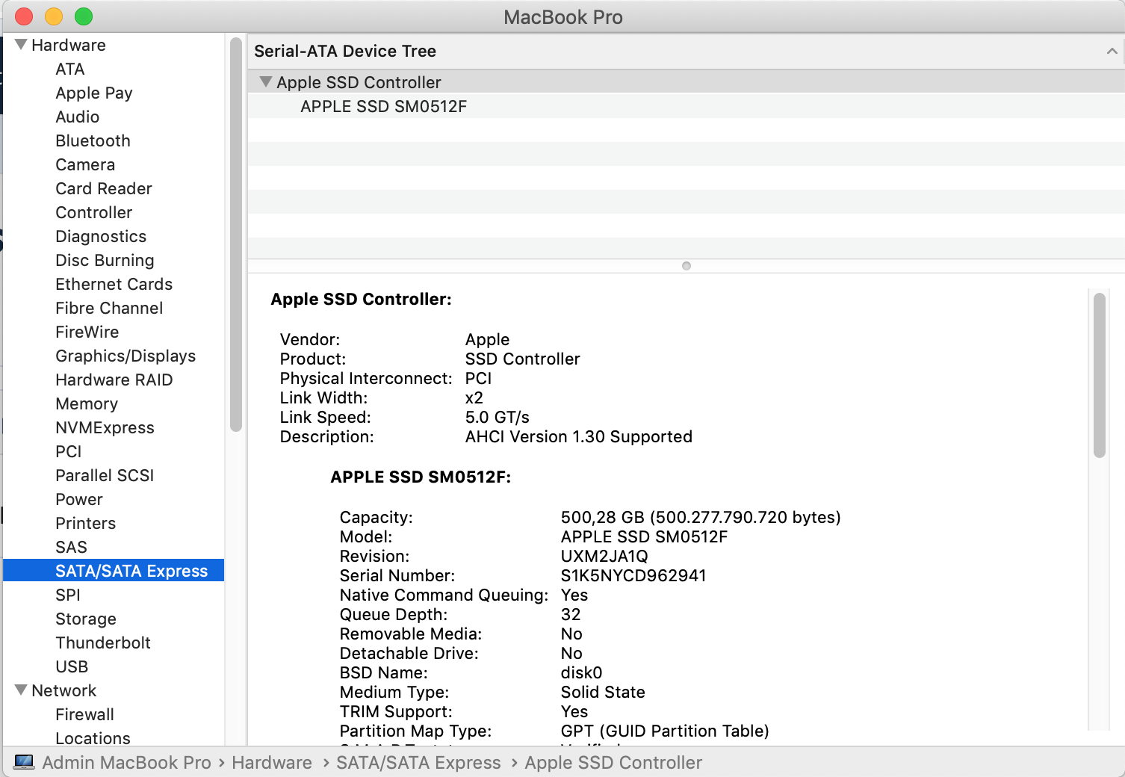The image size is (1125, 777).
Task: Open the Camera category
Action: click(x=85, y=164)
